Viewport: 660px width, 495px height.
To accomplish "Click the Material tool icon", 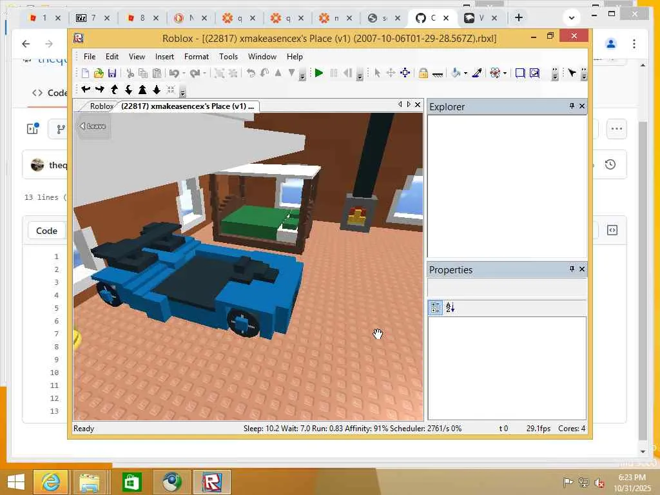I will (x=495, y=73).
